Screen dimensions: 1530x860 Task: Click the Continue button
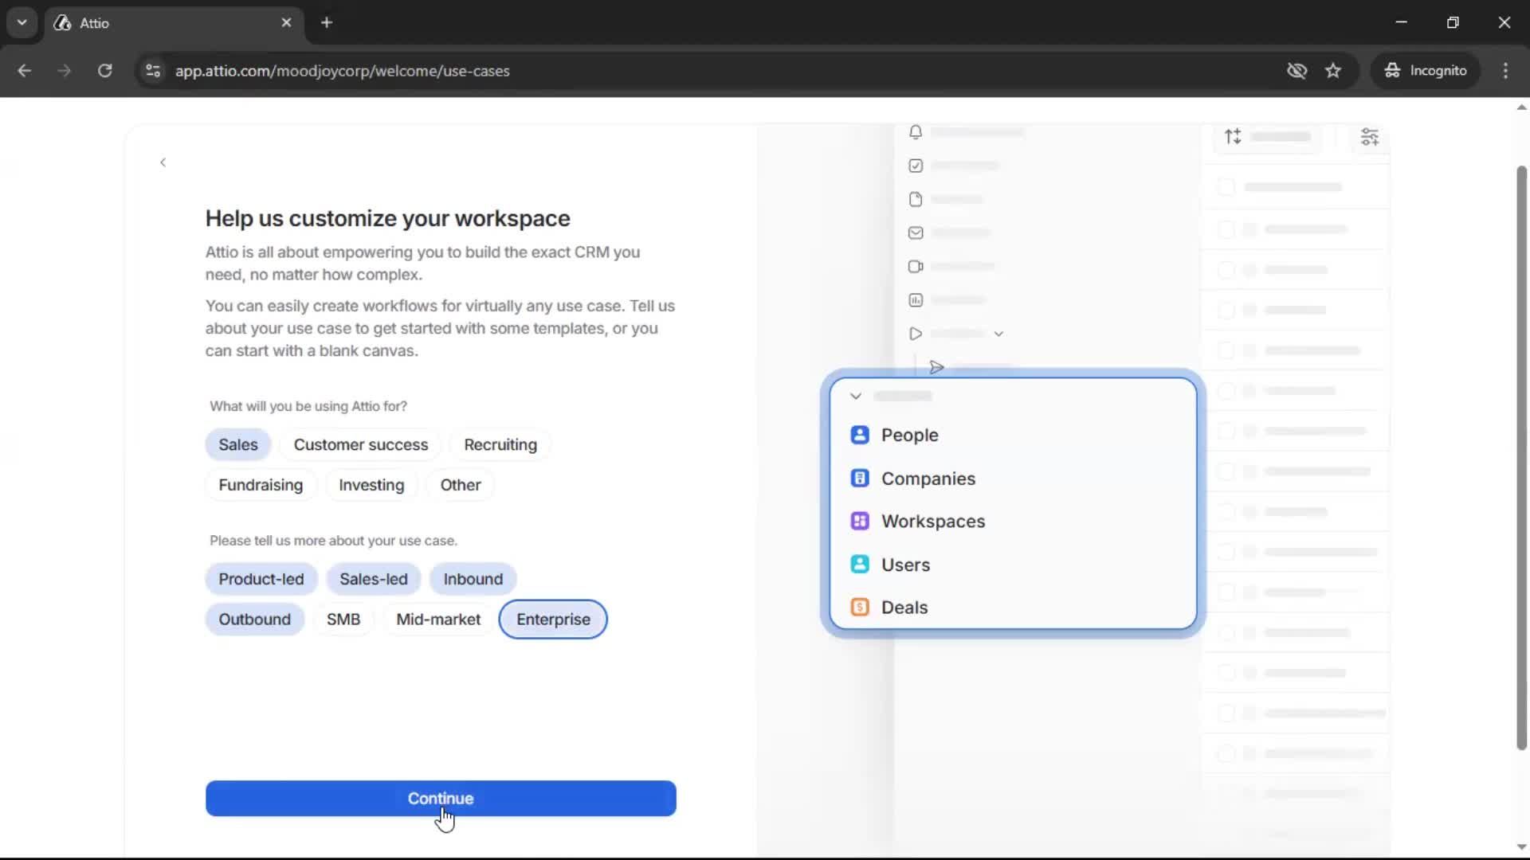[441, 799]
